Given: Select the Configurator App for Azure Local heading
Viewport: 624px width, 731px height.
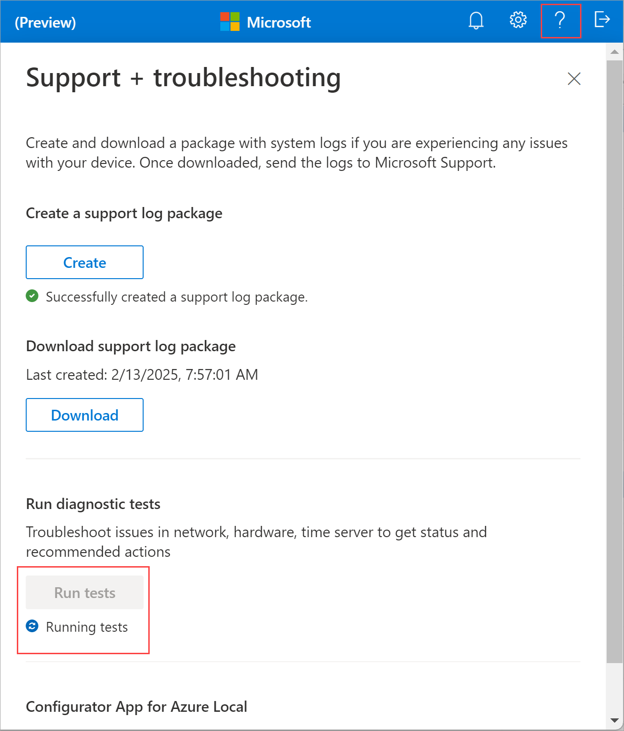Looking at the screenshot, I should pyautogui.click(x=137, y=707).
